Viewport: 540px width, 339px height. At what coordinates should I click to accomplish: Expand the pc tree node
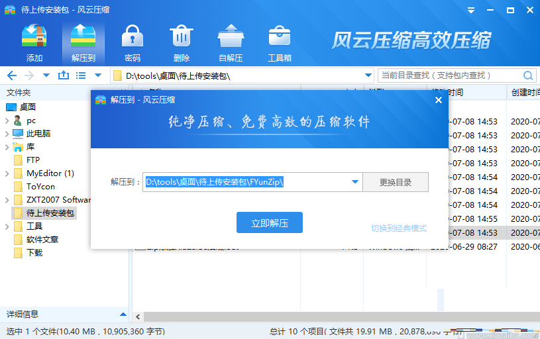(x=7, y=121)
